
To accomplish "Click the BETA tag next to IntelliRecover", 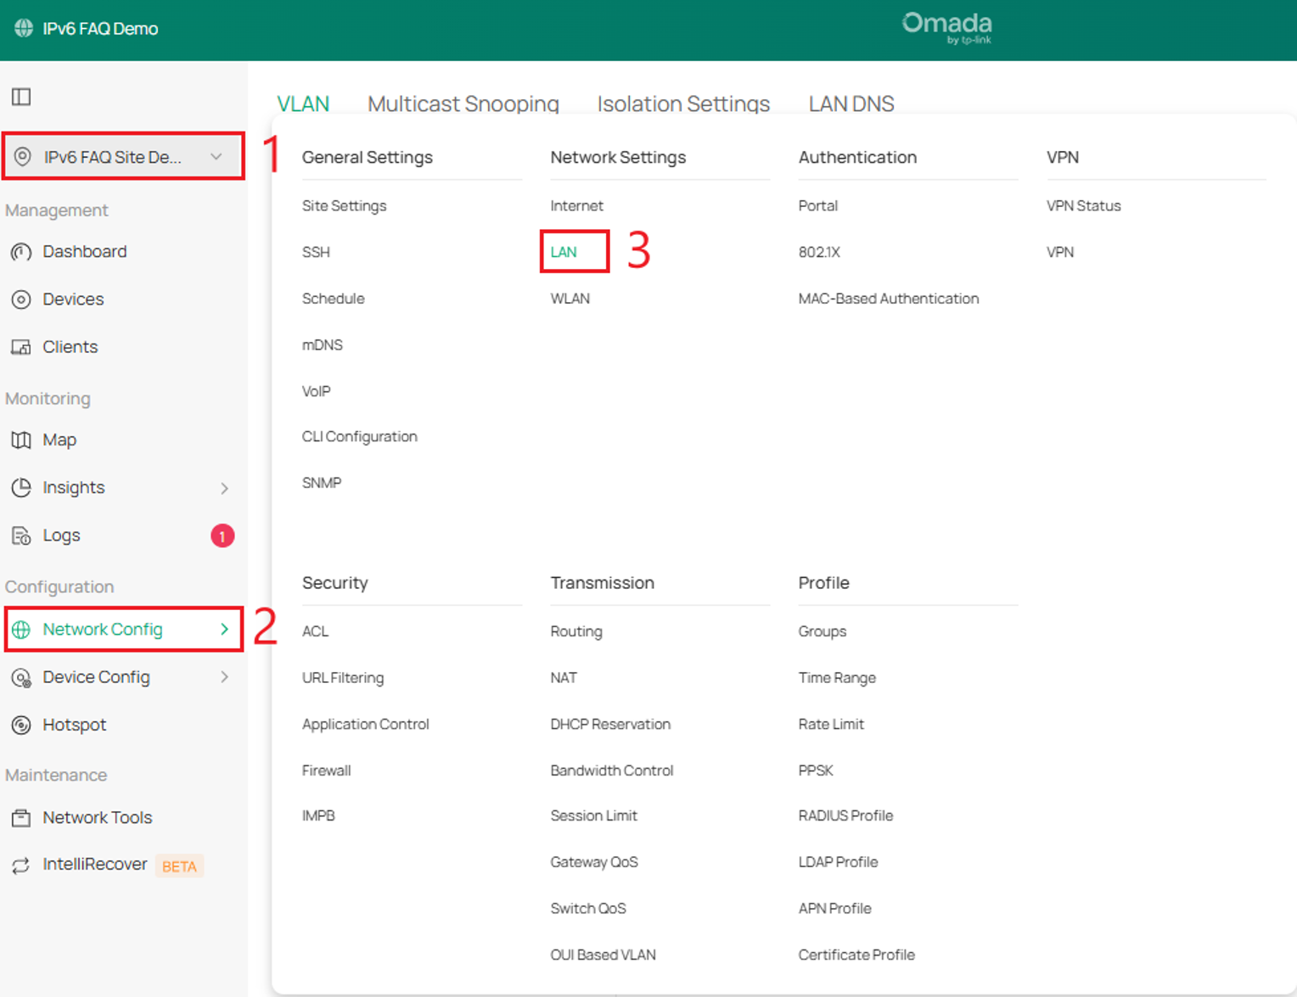I will pos(179,866).
